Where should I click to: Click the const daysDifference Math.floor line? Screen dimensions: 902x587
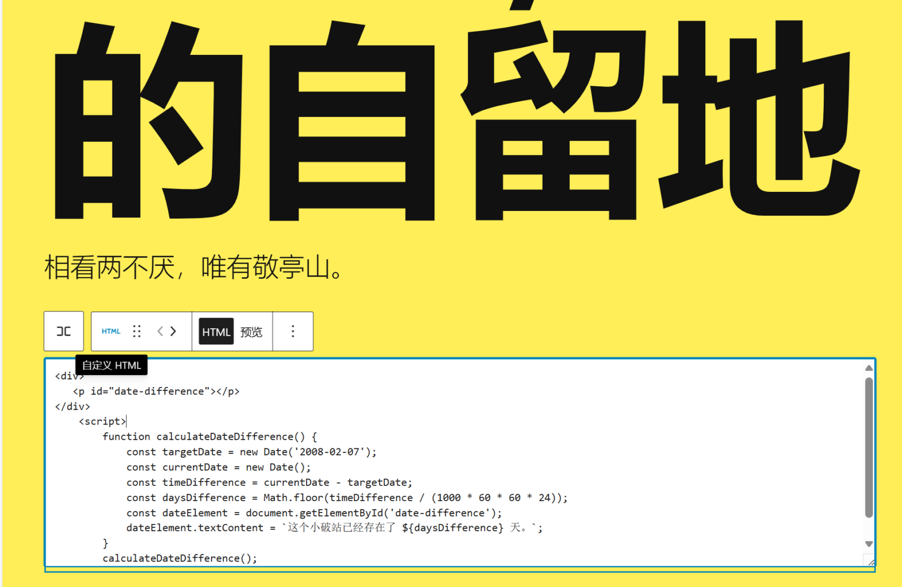click(347, 498)
